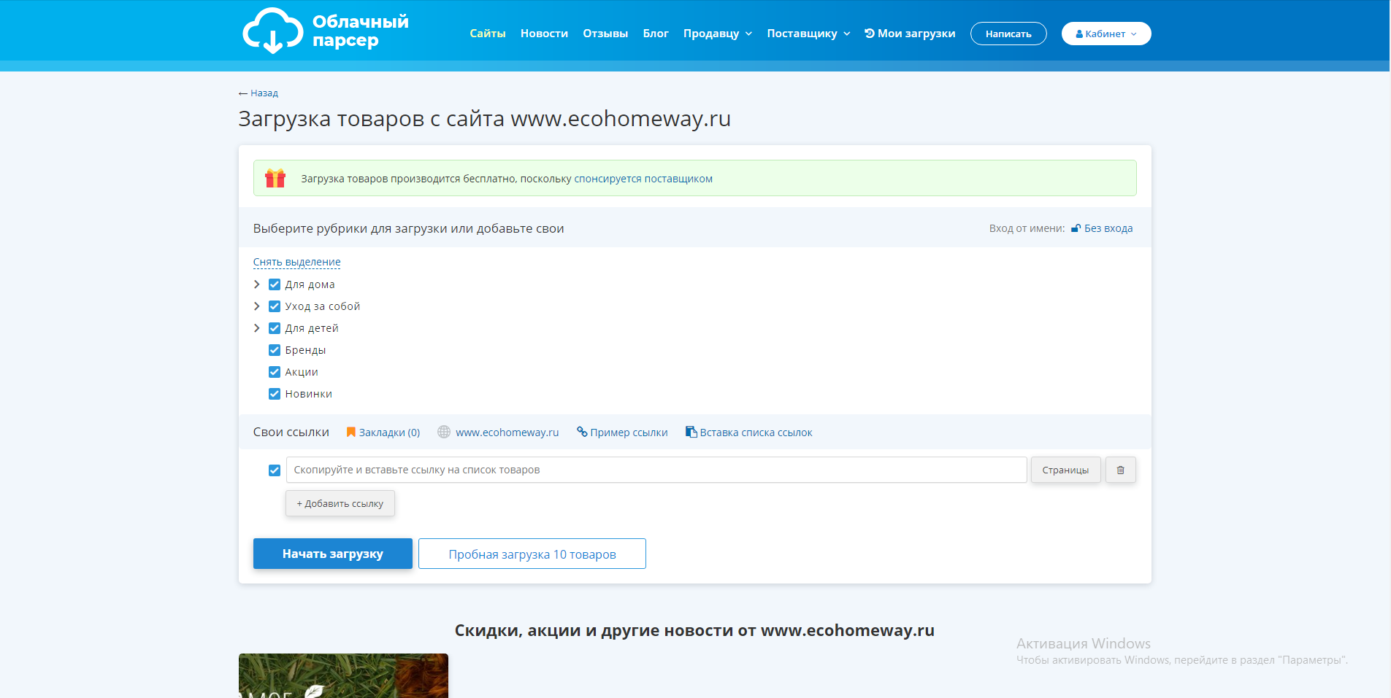
Task: Click the Новинки category label
Action: click(x=309, y=394)
